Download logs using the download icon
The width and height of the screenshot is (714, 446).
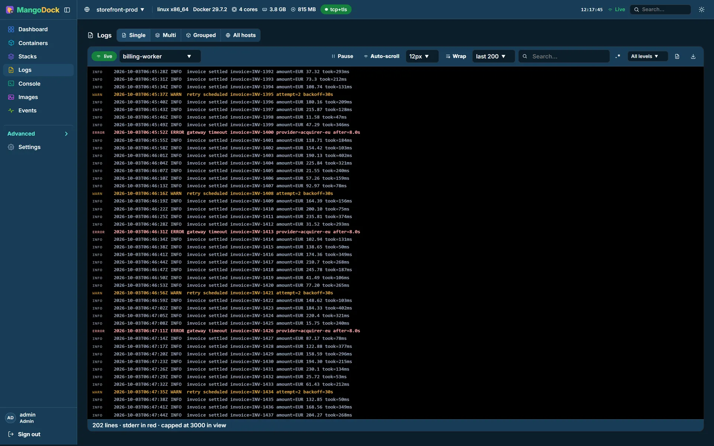[x=693, y=56]
